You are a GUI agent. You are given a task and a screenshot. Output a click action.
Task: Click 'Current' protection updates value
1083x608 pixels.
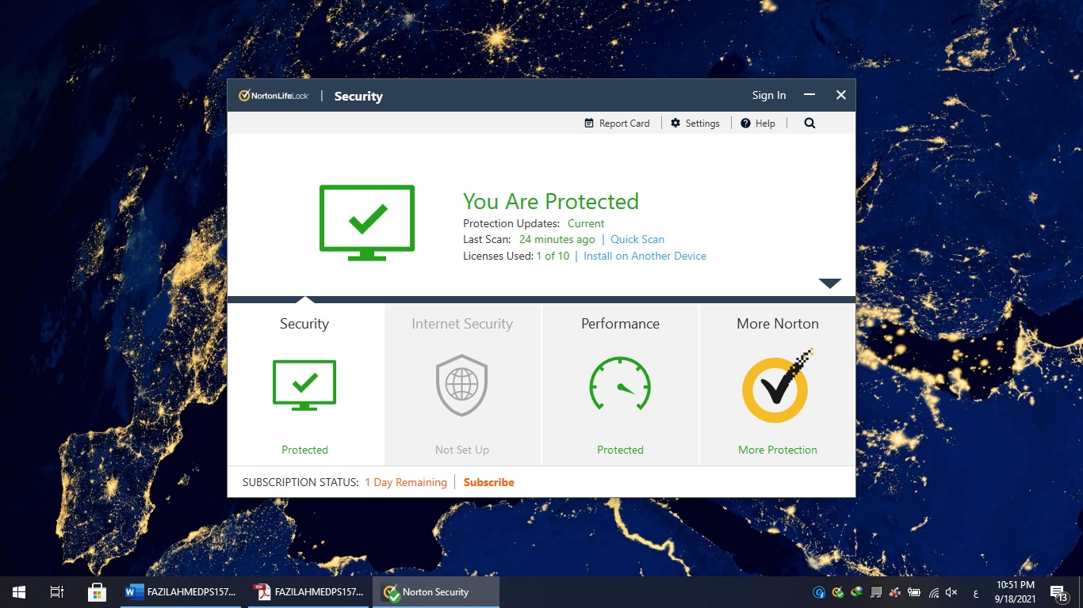coord(586,223)
